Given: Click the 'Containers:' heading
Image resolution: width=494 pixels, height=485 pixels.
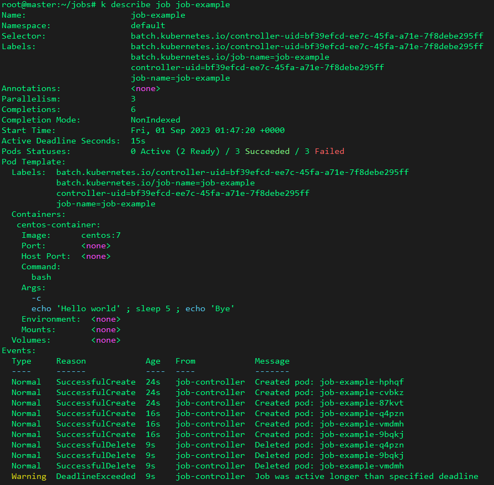Looking at the screenshot, I should pyautogui.click(x=39, y=214).
